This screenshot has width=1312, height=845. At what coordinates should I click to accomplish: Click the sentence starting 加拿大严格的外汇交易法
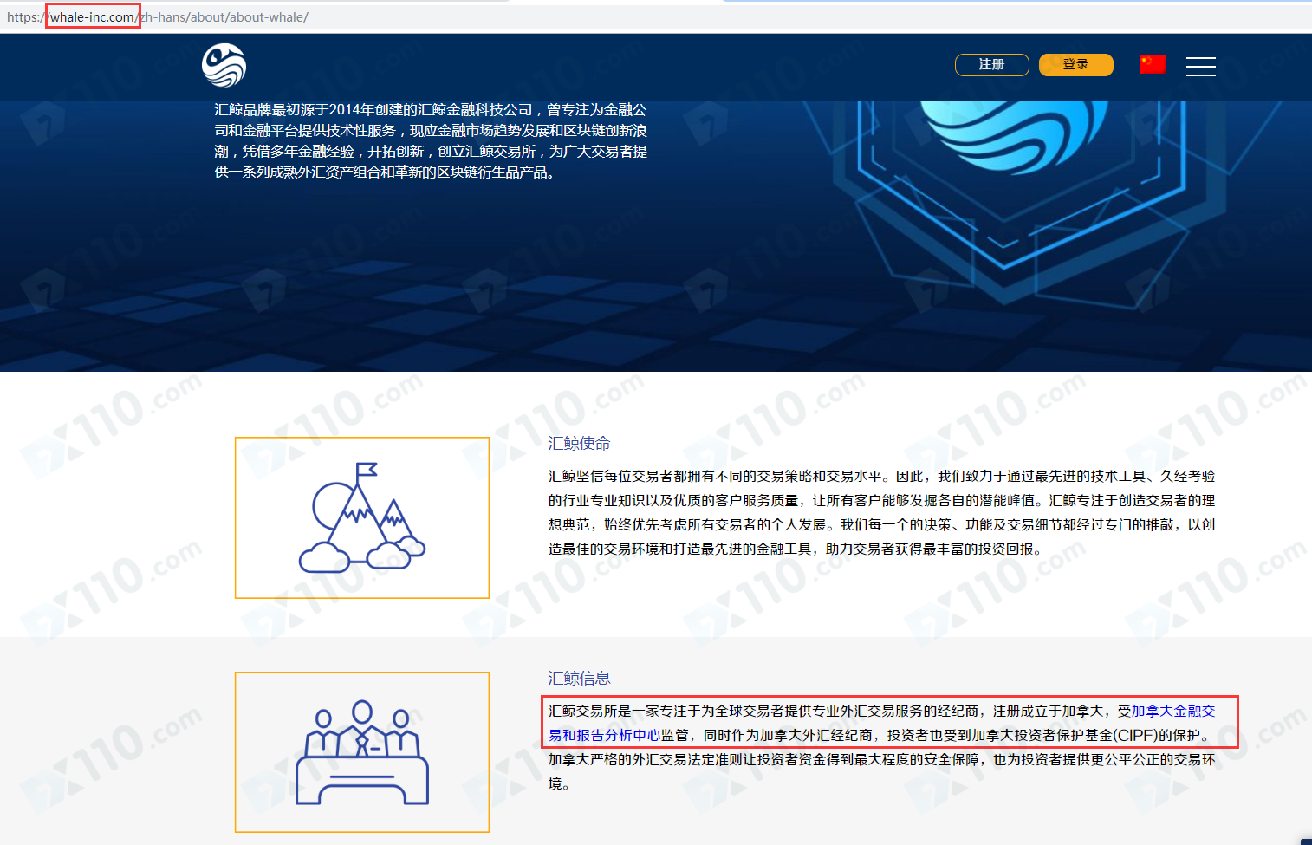[881, 771]
